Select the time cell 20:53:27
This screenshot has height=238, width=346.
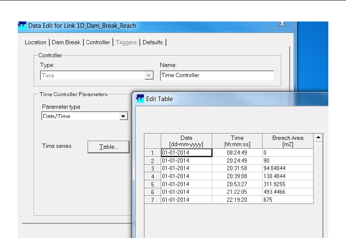237,184
